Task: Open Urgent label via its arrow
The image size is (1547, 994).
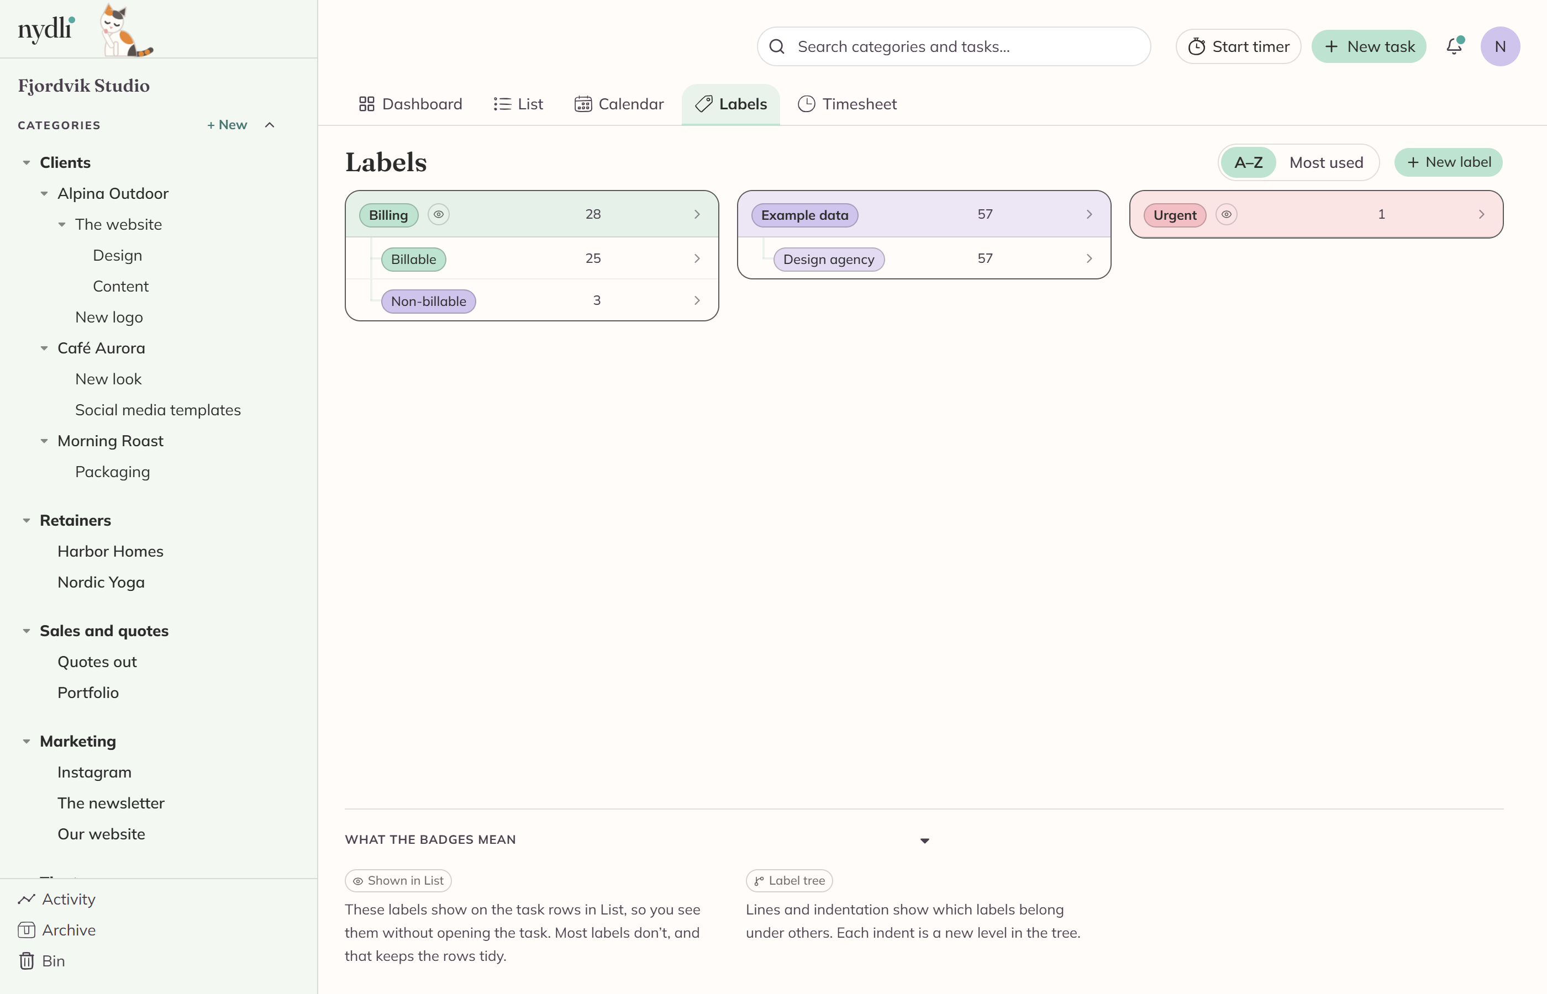Action: [x=1482, y=214]
